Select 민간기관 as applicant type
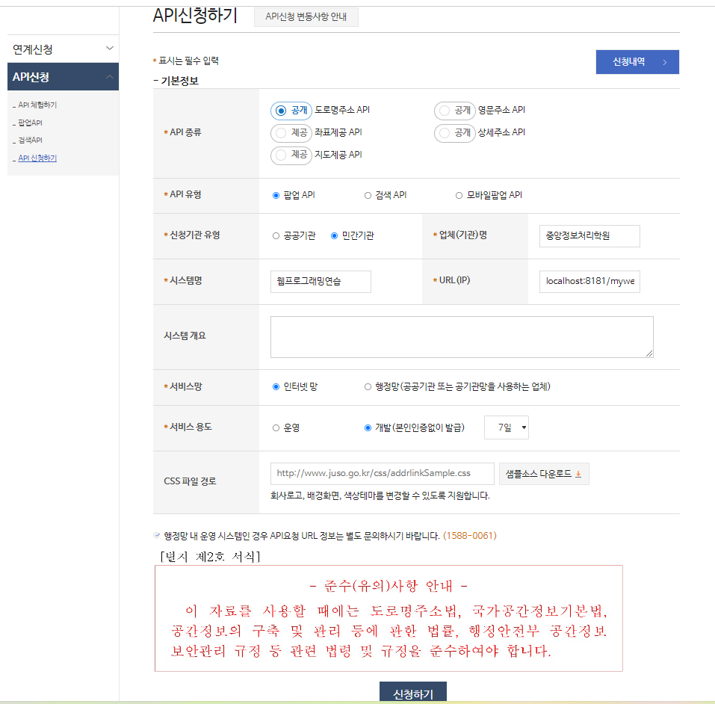Viewport: 715px width, 704px height. [334, 236]
